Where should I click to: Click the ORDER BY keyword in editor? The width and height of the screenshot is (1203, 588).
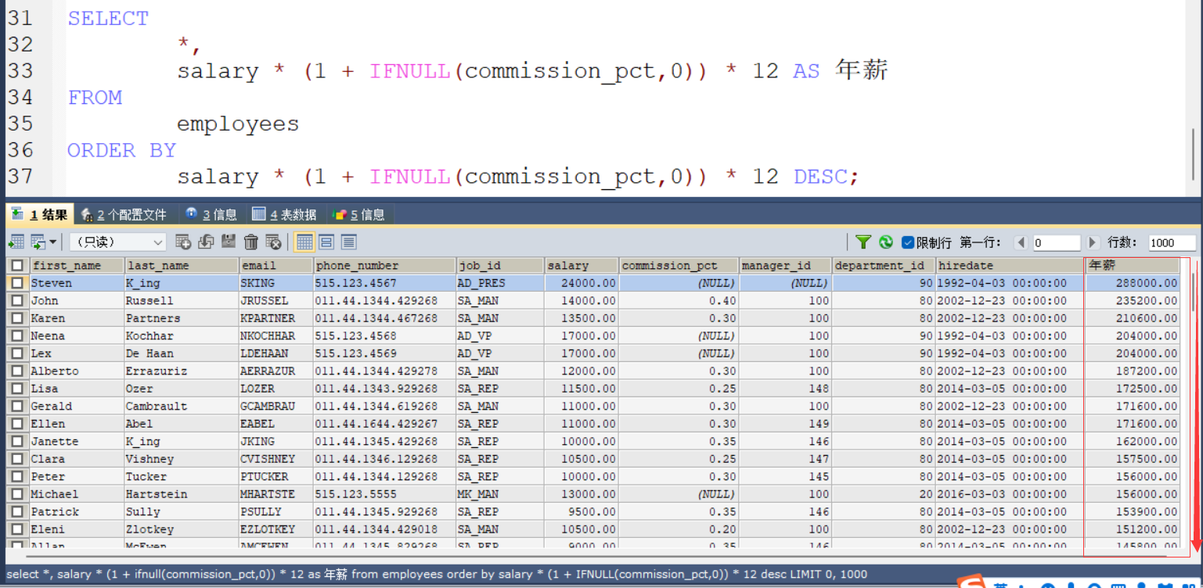(x=122, y=150)
